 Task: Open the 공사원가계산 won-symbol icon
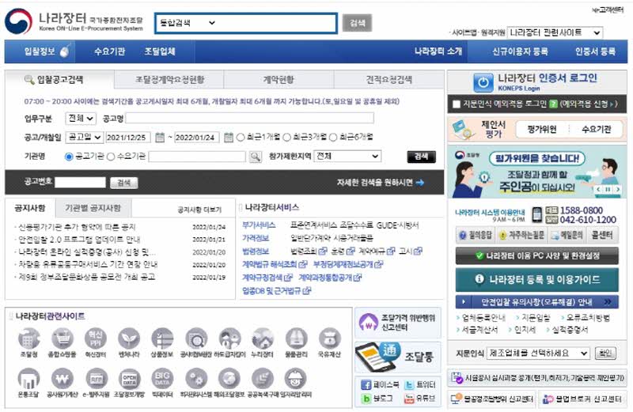pyautogui.click(x=62, y=378)
